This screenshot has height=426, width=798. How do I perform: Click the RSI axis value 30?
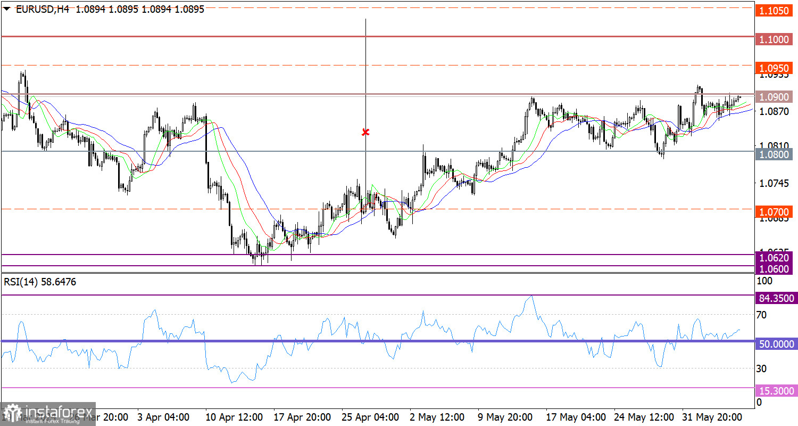pos(762,368)
